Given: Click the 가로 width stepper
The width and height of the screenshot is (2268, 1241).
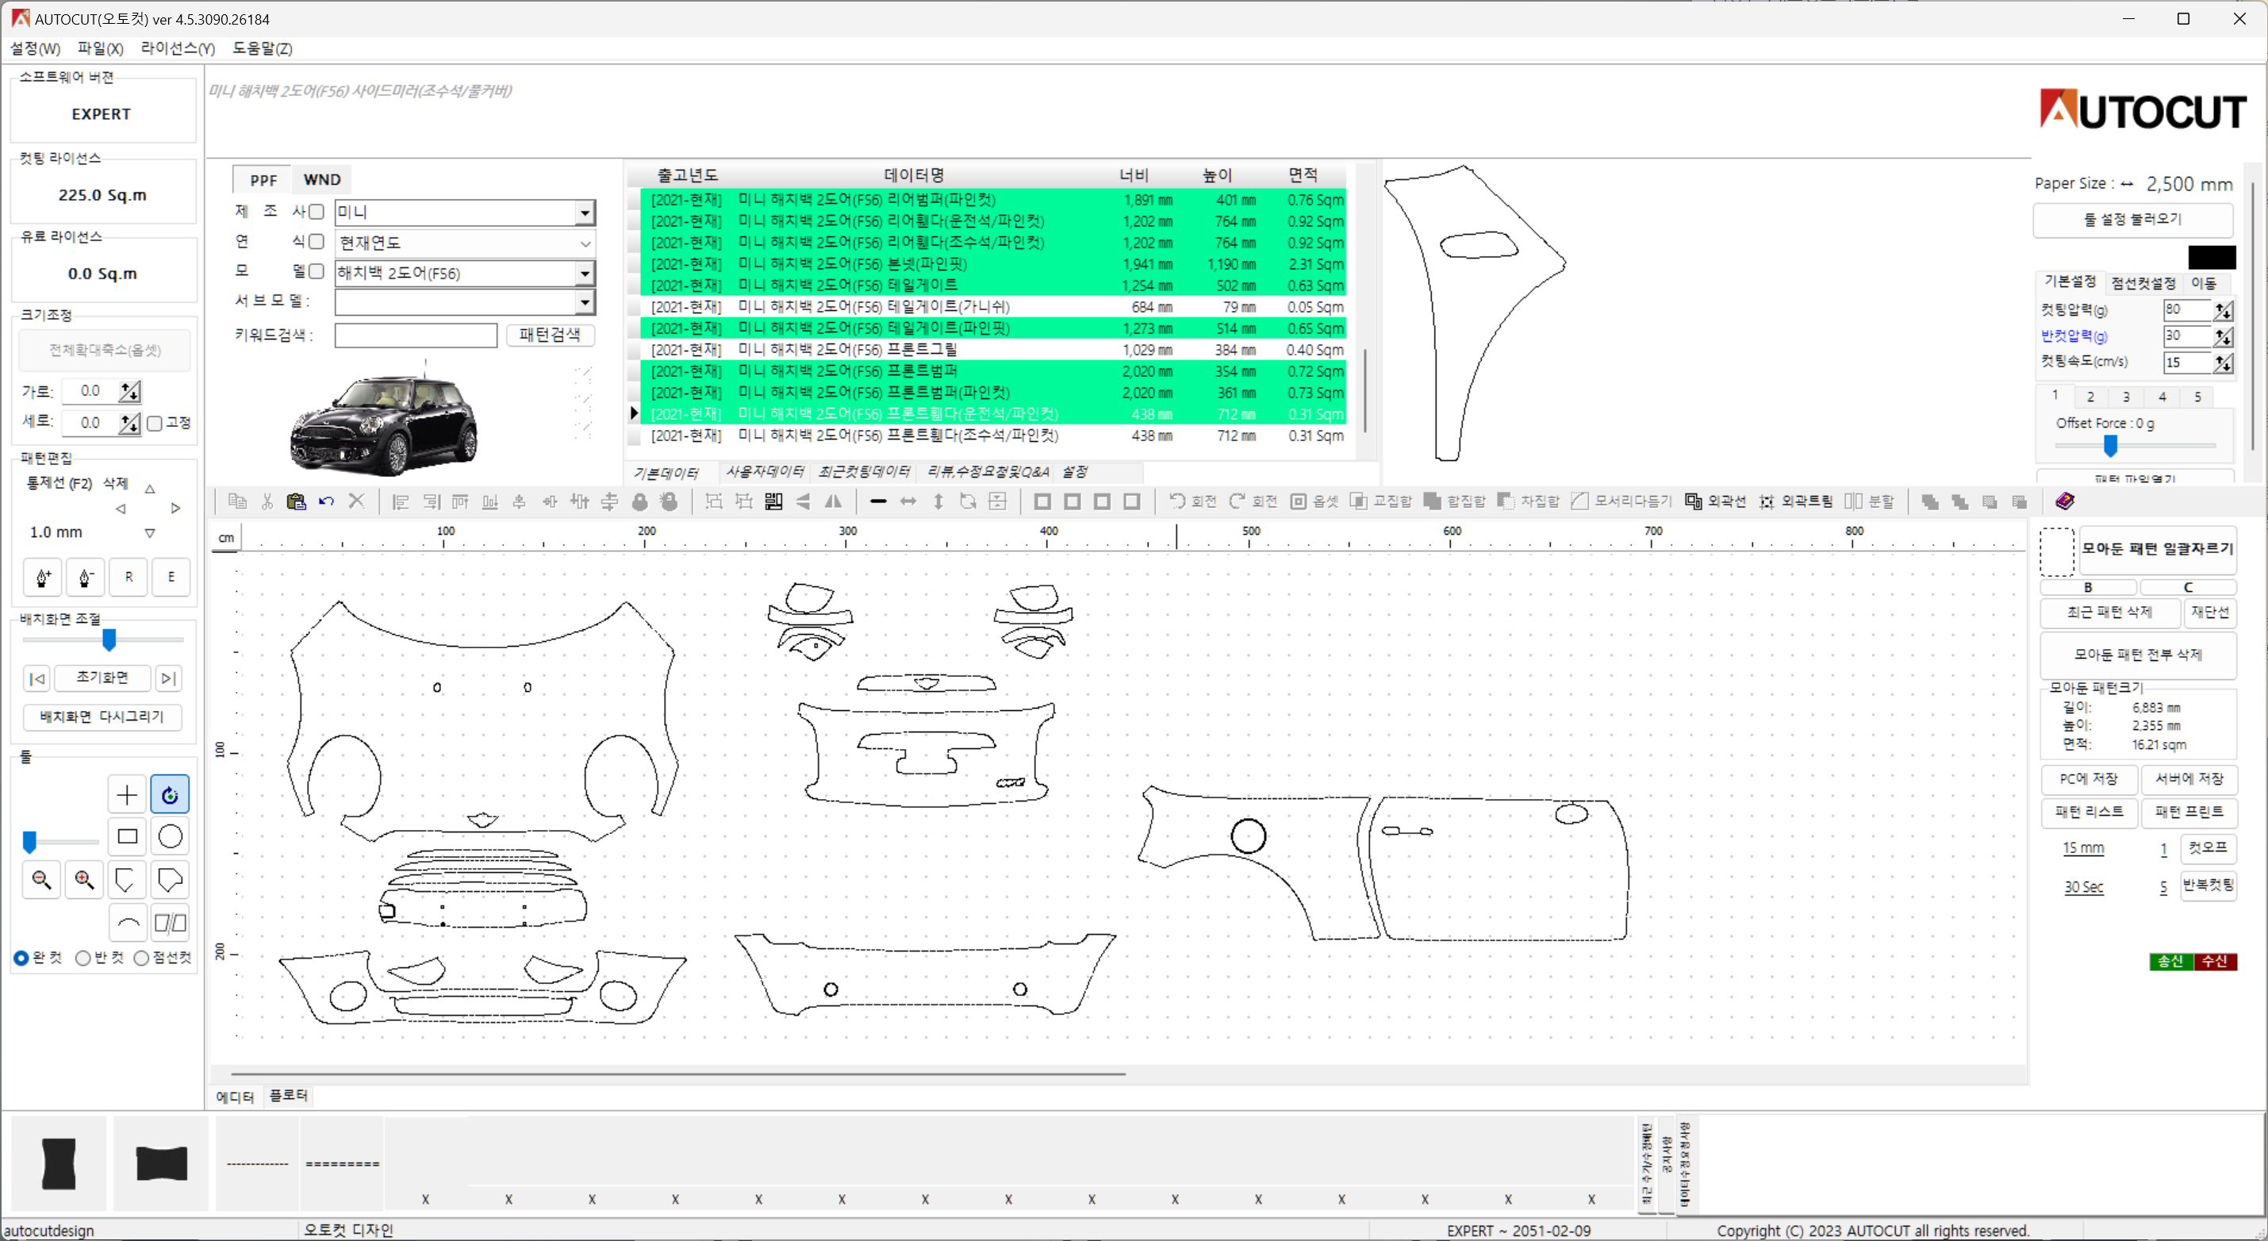Looking at the screenshot, I should point(130,391).
